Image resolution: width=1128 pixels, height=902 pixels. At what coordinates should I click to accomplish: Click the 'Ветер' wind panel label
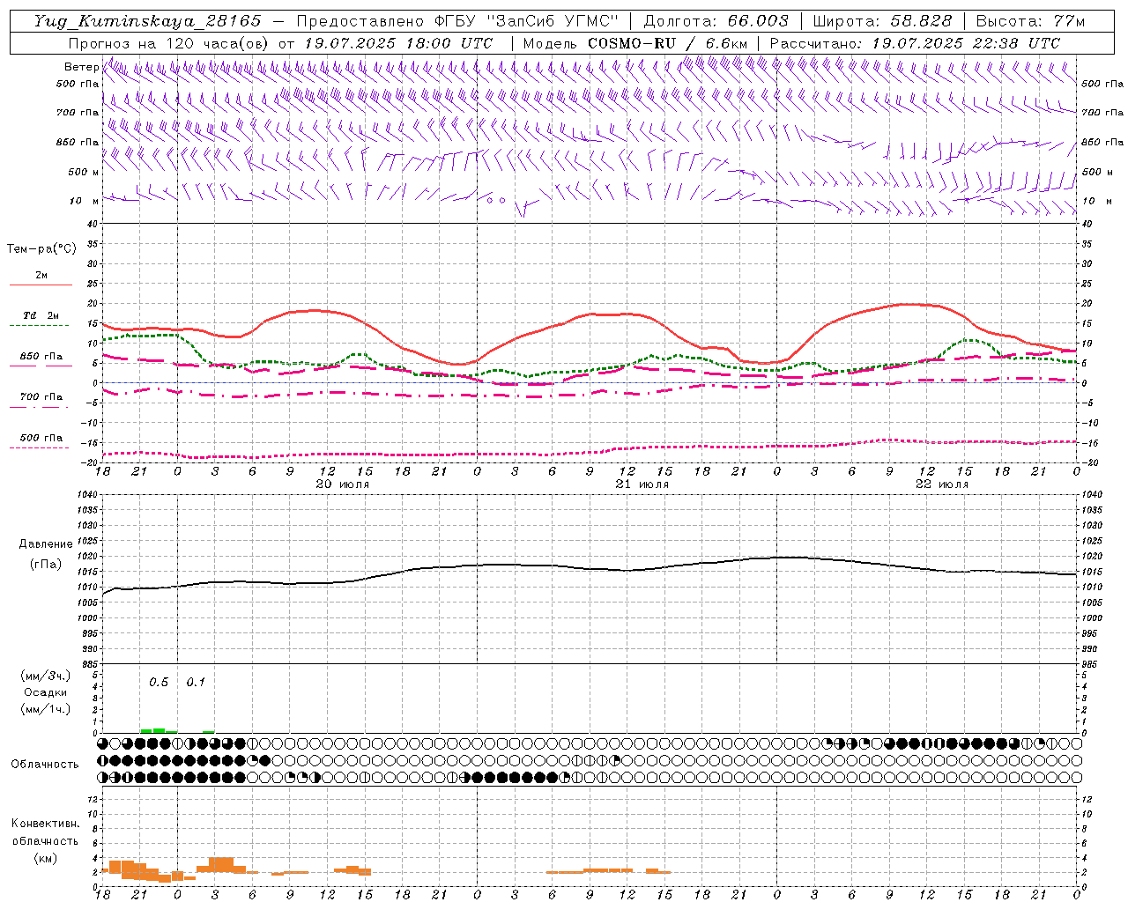pos(81,67)
